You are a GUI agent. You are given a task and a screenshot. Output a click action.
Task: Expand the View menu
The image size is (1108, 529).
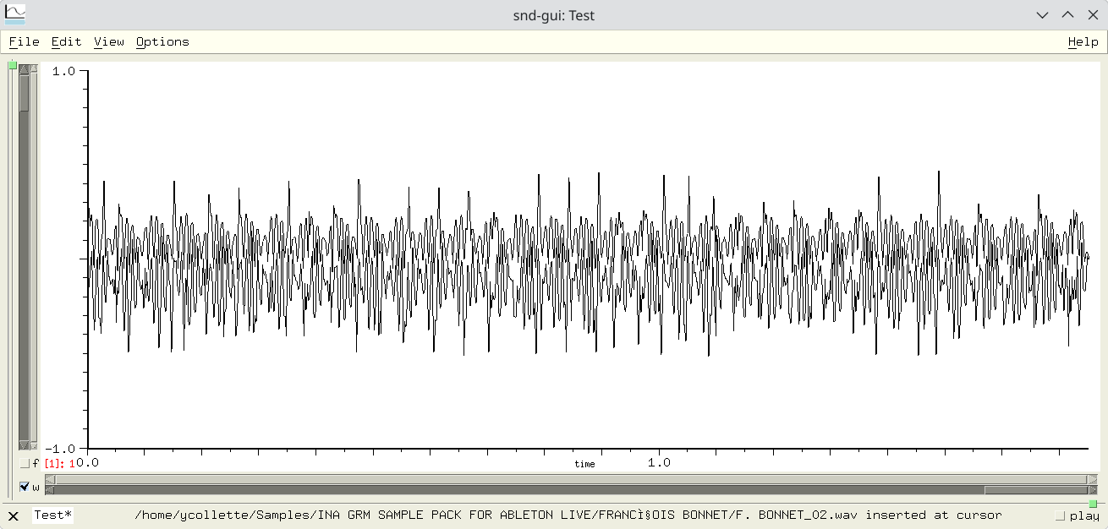point(108,41)
